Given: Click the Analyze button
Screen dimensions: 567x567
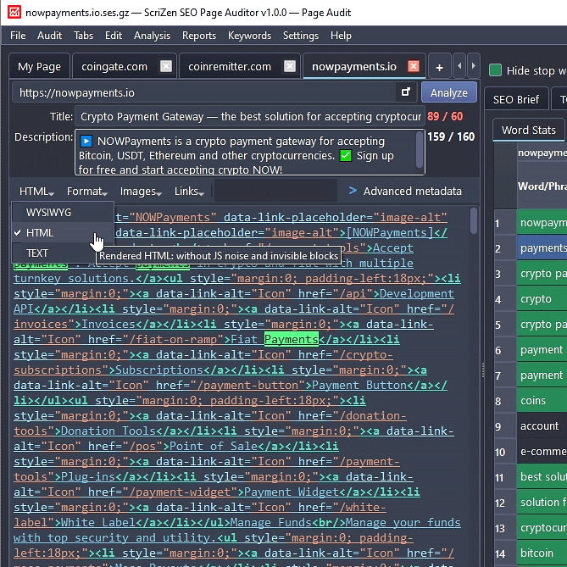Looking at the screenshot, I should [x=448, y=92].
